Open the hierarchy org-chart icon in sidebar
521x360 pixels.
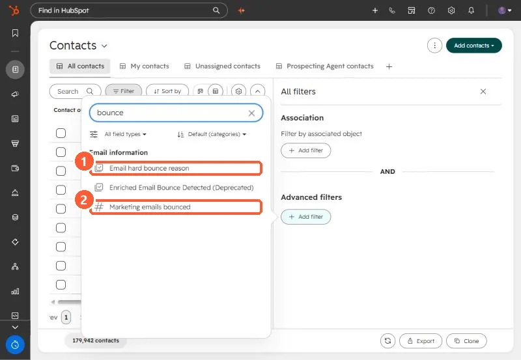(15, 266)
